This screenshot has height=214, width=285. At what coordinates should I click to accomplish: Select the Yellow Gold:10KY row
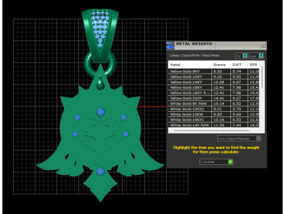tap(214, 77)
